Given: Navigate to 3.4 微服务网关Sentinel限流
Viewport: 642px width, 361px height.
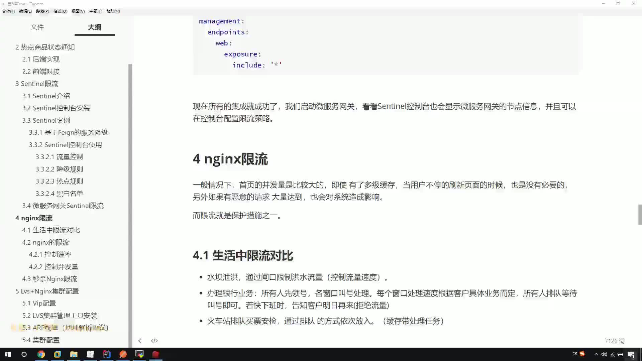Looking at the screenshot, I should 63,206.
